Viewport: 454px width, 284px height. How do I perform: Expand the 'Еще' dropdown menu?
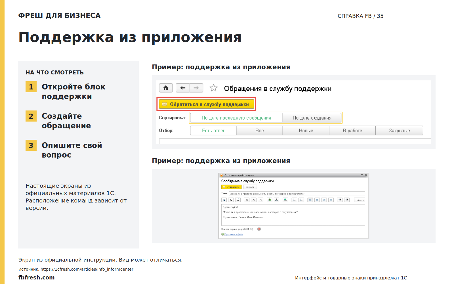tap(360, 200)
